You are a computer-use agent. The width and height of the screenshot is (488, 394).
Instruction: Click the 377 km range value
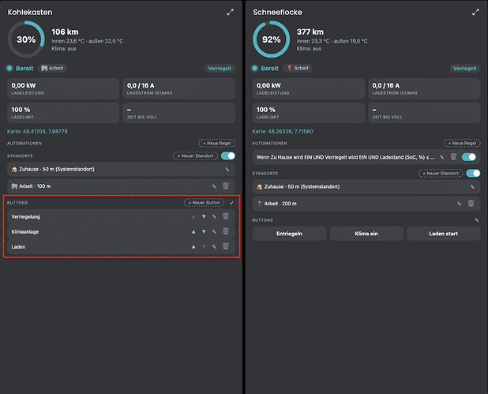tap(310, 32)
